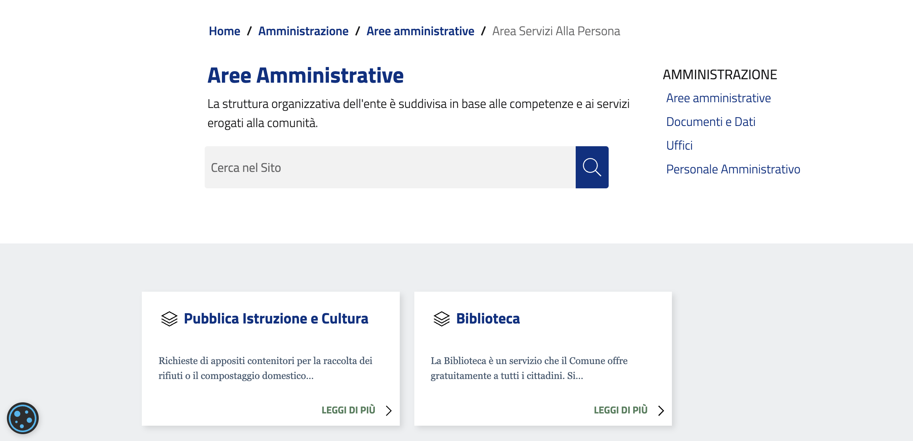This screenshot has height=441, width=913.
Task: Open Documenti e Dati sidebar item
Action: tap(711, 122)
